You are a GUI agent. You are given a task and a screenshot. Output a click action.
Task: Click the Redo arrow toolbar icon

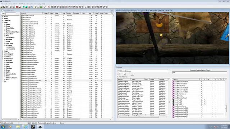[13, 7]
